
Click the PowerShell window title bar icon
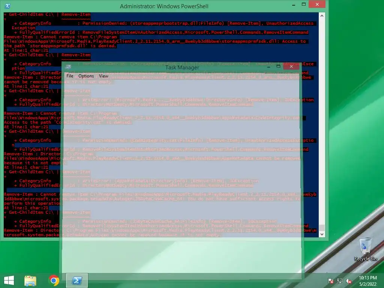[x=7, y=6]
